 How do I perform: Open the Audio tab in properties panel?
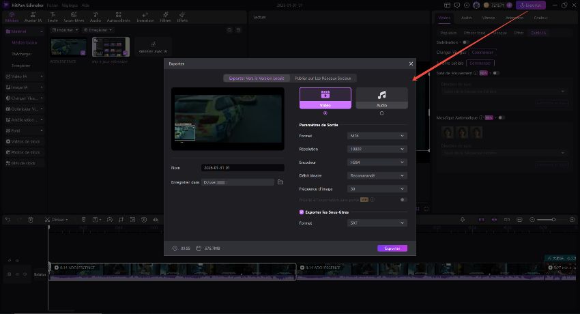(x=466, y=18)
